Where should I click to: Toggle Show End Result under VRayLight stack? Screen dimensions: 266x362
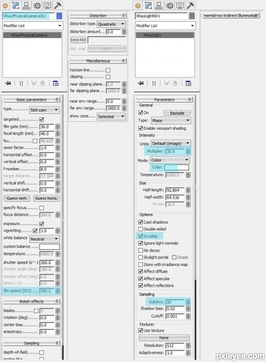pyautogui.click(x=154, y=83)
